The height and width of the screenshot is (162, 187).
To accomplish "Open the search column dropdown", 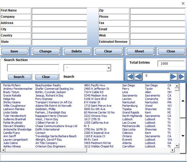I will point(109,68).
